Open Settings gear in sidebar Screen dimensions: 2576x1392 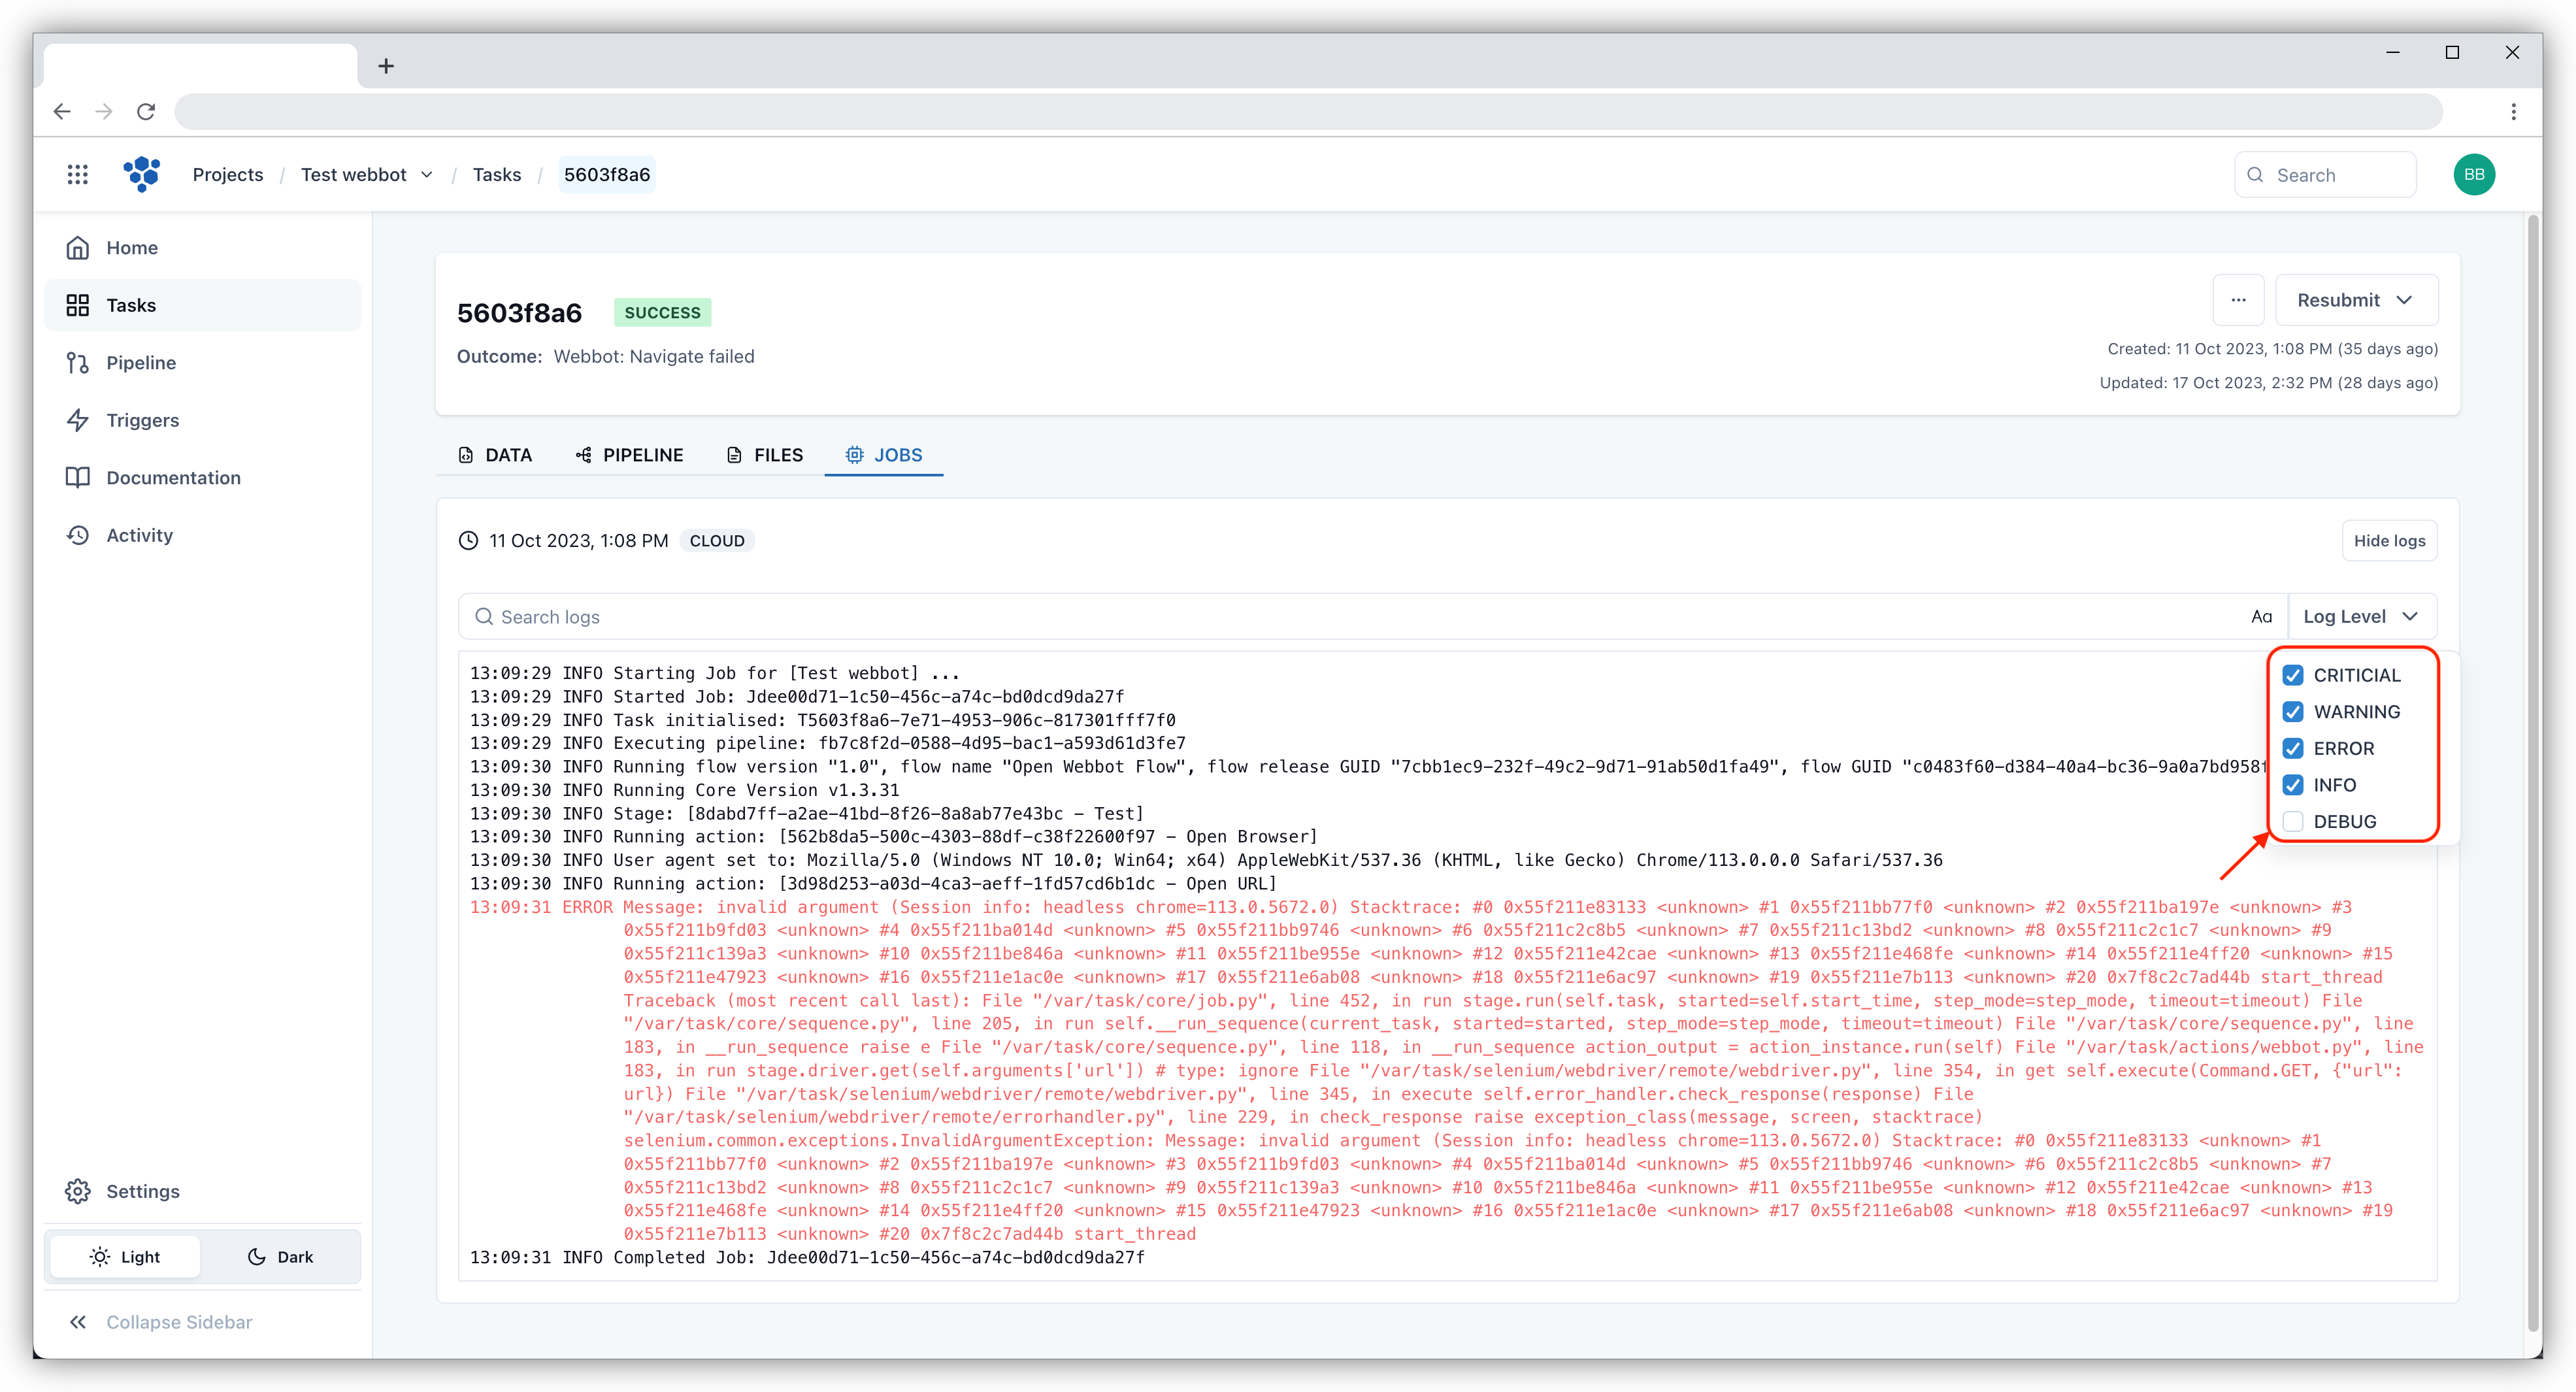tap(78, 1191)
